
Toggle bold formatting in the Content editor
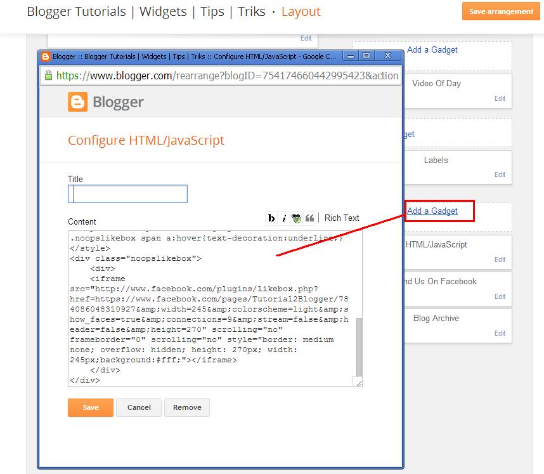click(x=271, y=218)
